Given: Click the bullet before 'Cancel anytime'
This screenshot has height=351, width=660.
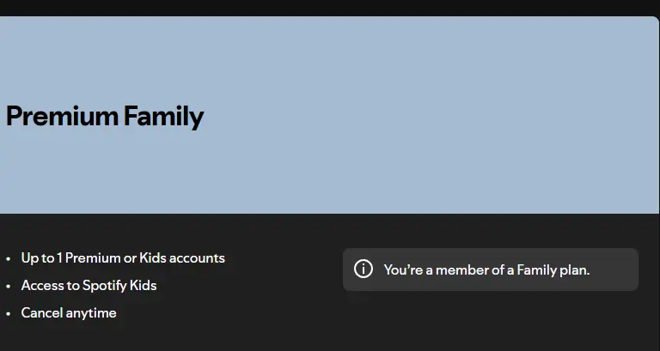Looking at the screenshot, I should tap(8, 313).
